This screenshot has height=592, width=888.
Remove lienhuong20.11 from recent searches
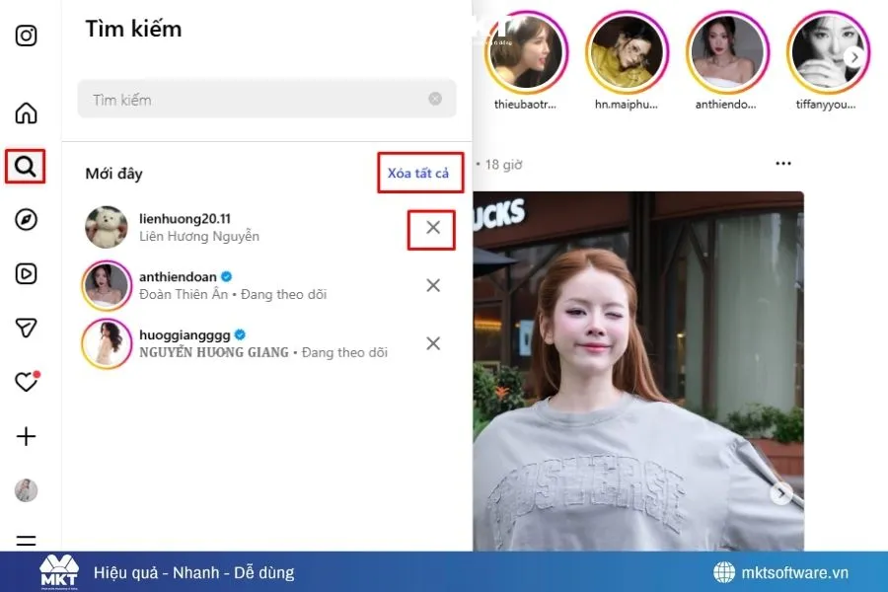pyautogui.click(x=431, y=228)
